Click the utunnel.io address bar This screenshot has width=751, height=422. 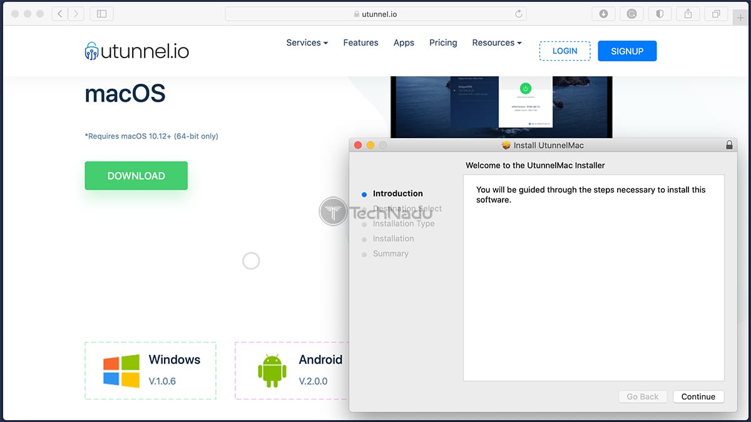(375, 14)
